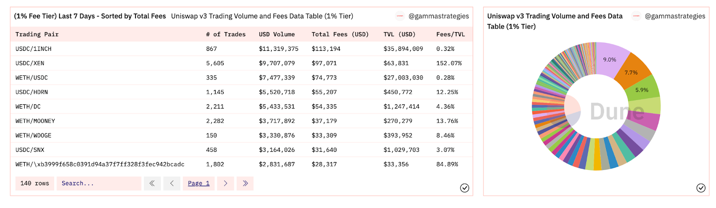This screenshot has height=208, width=716.
Task: Sort by Total Fees (USD) column header
Action: click(x=340, y=34)
